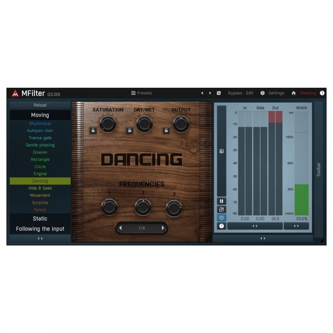
Task: Select the Rectangle preset
Action: 40,159
